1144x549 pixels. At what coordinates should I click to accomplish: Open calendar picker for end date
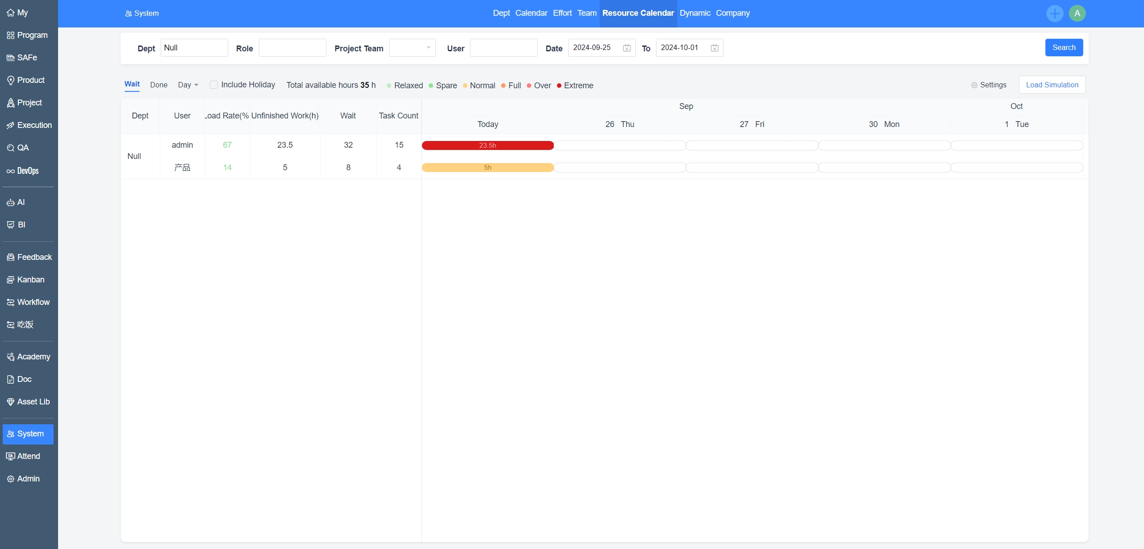coord(714,48)
